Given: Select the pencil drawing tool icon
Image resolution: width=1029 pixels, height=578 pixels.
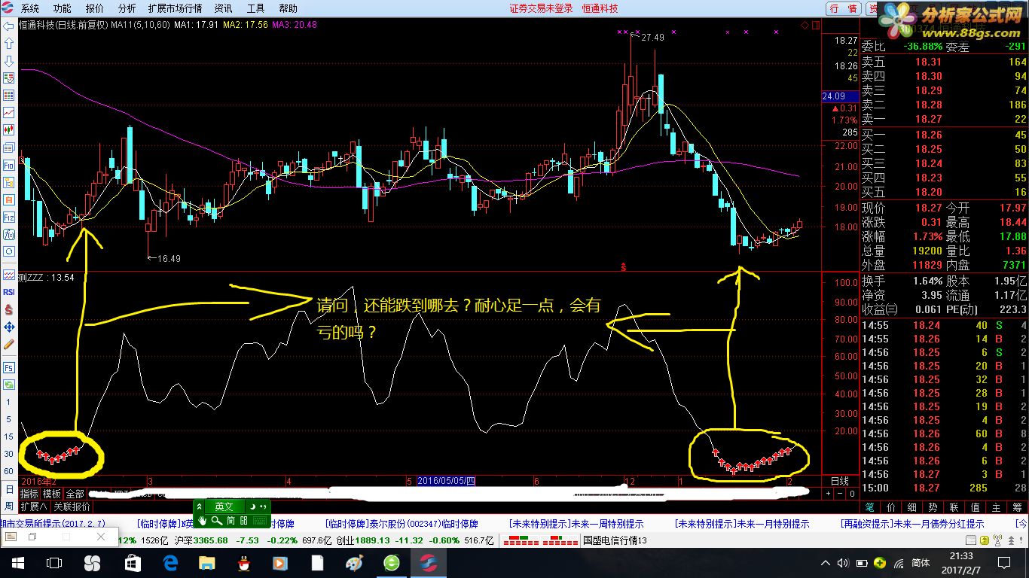Looking at the screenshot, I should tap(9, 344).
